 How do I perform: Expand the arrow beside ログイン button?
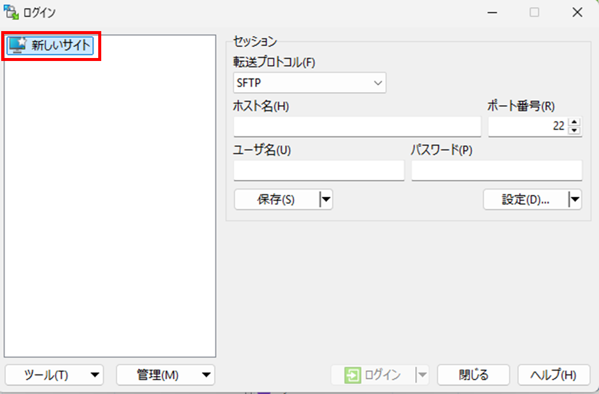pyautogui.click(x=423, y=375)
